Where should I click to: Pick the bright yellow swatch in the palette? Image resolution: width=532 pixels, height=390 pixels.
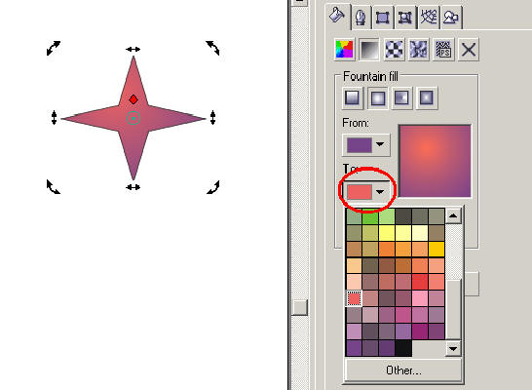point(387,233)
